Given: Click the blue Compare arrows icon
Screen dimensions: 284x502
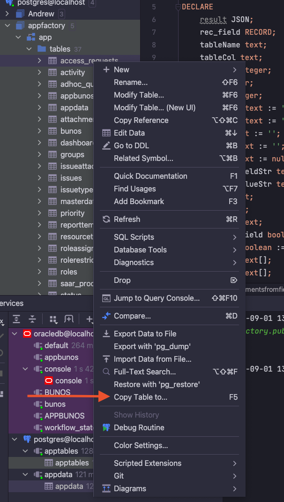Looking at the screenshot, I should [106, 316].
